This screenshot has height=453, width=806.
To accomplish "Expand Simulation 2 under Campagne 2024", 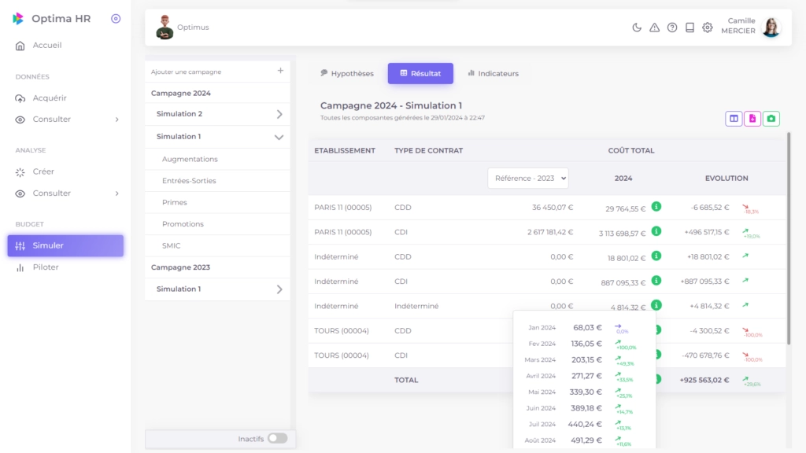I will (x=279, y=114).
